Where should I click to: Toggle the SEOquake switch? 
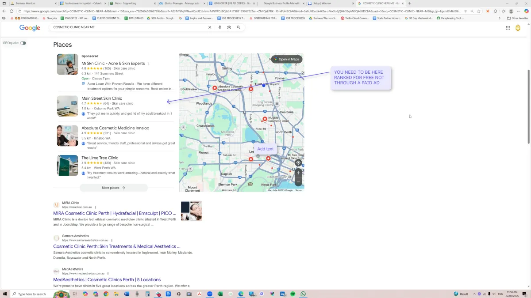click(x=23, y=43)
